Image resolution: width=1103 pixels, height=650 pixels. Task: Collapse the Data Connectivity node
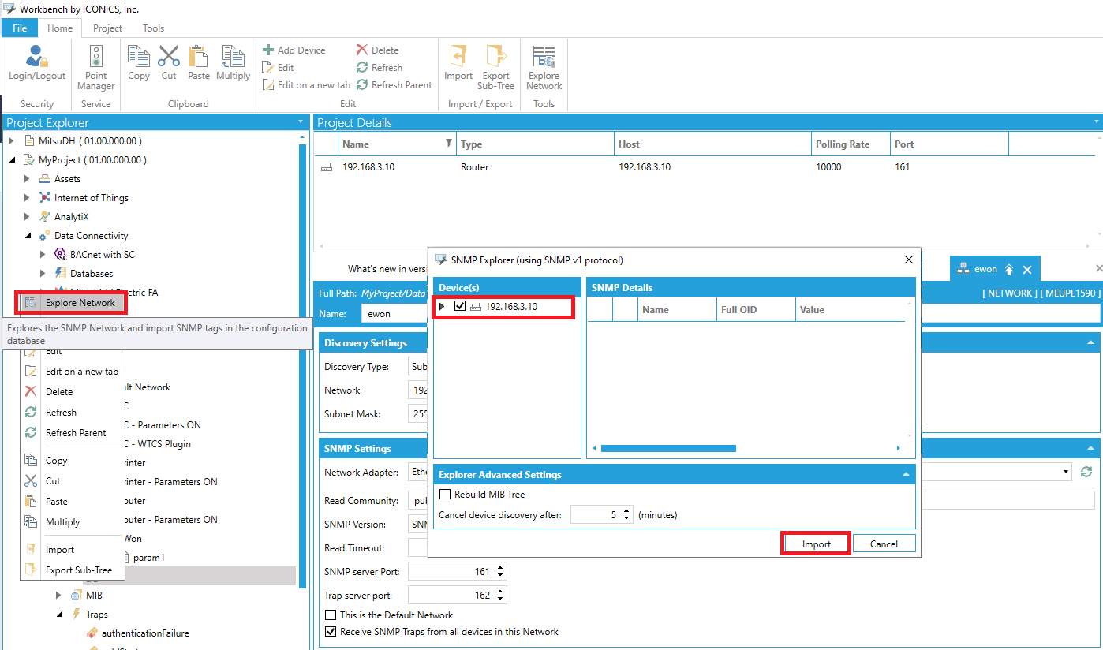pyautogui.click(x=27, y=236)
